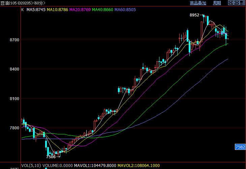Click the VOLUME:0.0000 value
Screen dimensions: 246x169
click(x=58, y=166)
